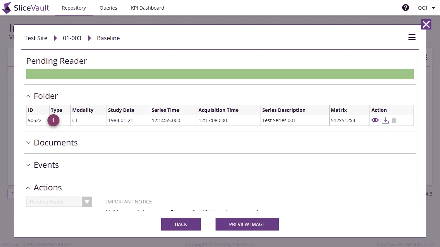Collapse the Folder section
This screenshot has width=440, height=247.
pyautogui.click(x=28, y=96)
